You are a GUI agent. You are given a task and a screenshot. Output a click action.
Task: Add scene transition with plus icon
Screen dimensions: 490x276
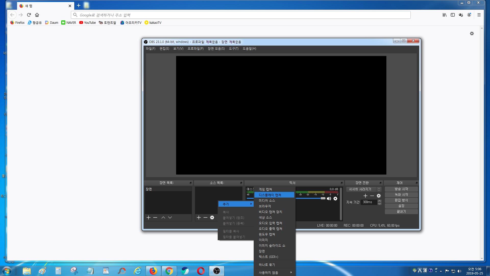click(x=365, y=196)
